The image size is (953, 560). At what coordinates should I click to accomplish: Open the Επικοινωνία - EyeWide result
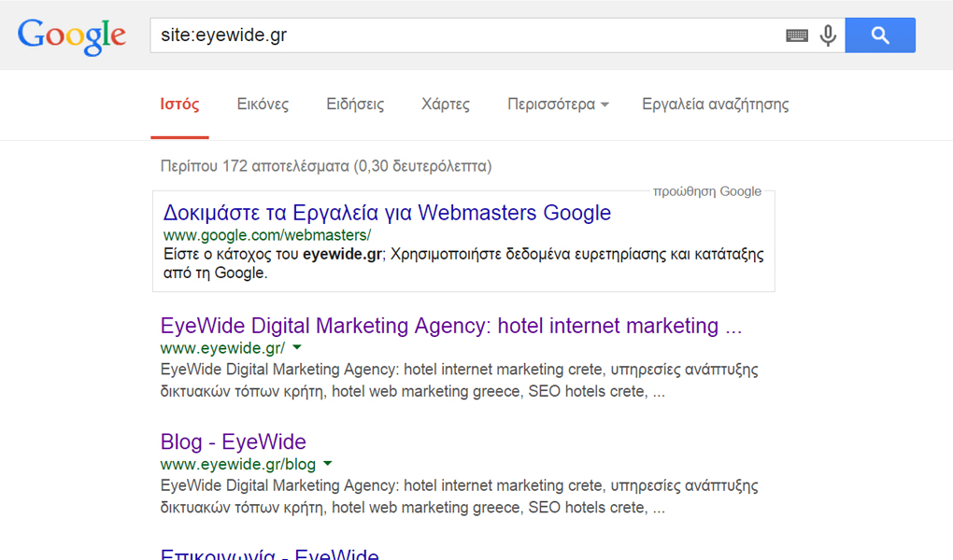(269, 554)
